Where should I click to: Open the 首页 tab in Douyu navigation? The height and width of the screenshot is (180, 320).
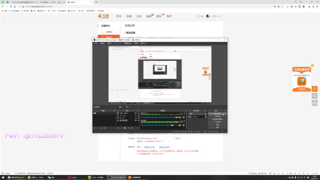click(119, 16)
